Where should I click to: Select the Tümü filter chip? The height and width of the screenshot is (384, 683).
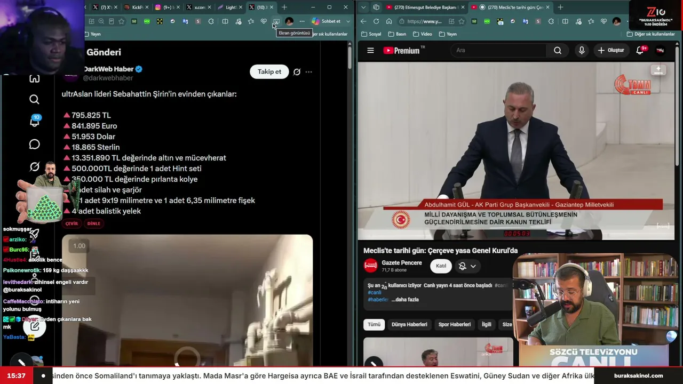(374, 324)
